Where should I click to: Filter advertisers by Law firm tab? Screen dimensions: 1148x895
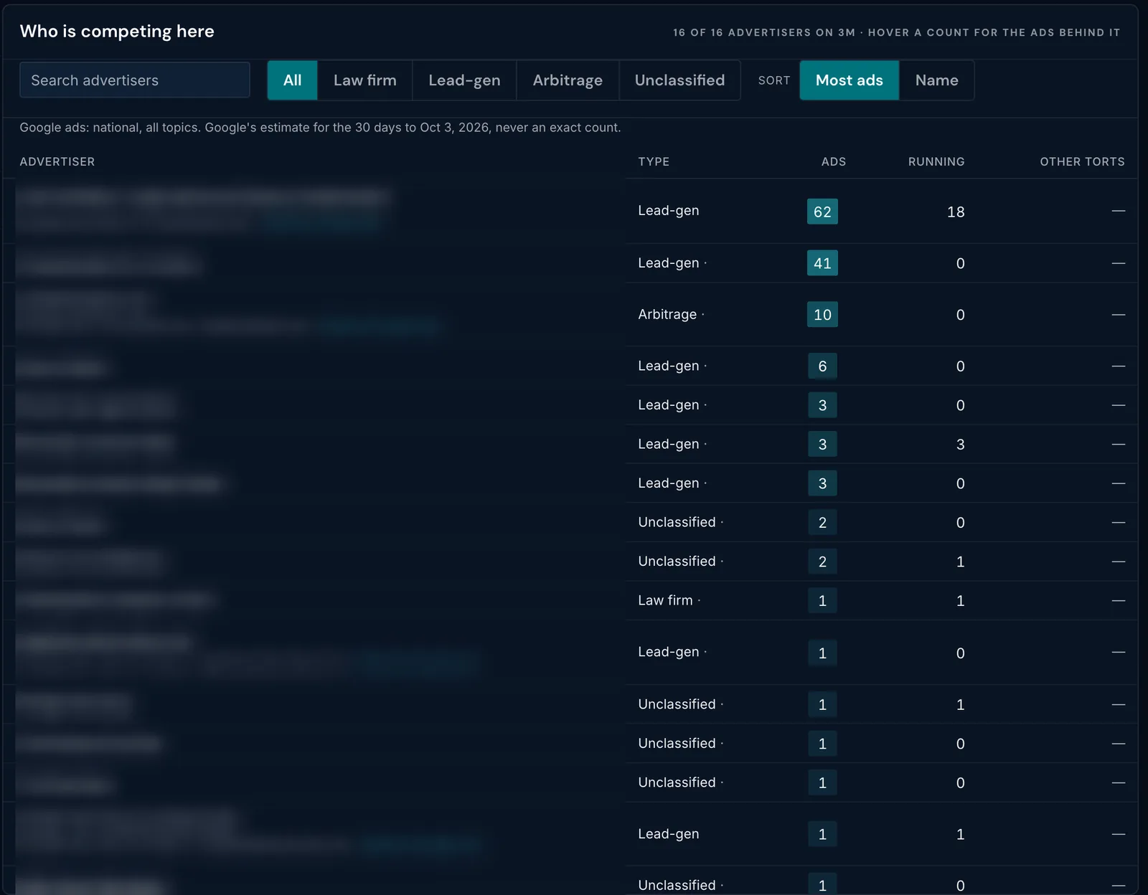click(x=365, y=80)
